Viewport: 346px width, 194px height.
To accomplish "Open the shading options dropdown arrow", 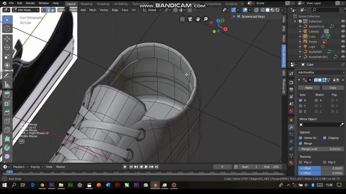I will click(x=282, y=10).
